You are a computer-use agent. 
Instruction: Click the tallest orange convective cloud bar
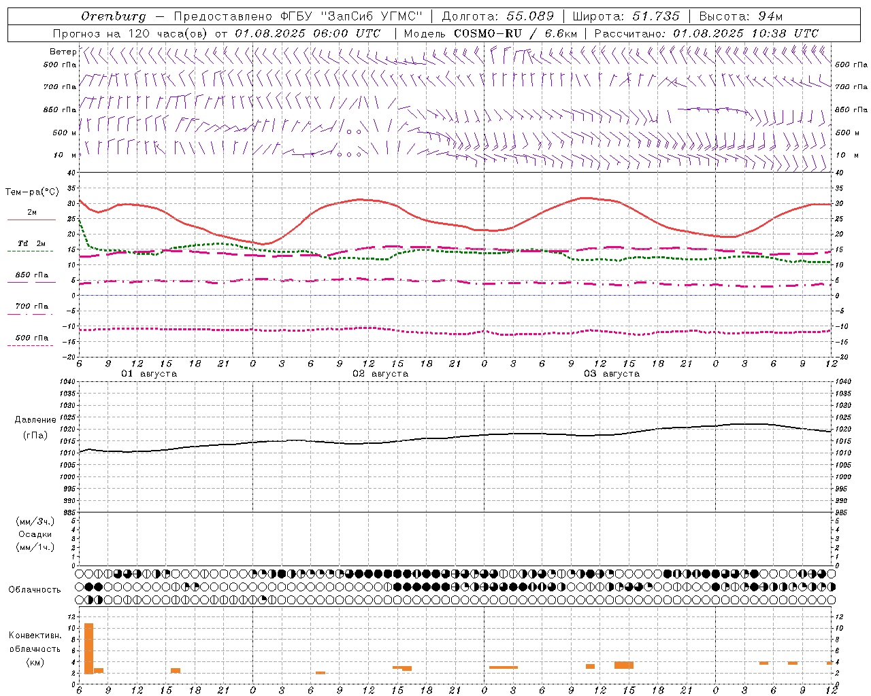pyautogui.click(x=88, y=648)
